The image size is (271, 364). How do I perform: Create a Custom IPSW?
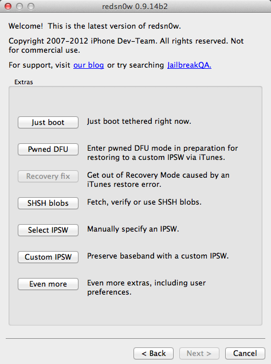[48, 257]
